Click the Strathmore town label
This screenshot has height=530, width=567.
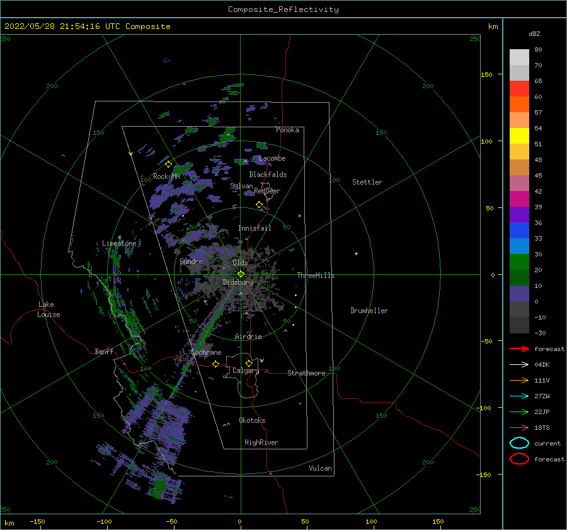point(306,373)
